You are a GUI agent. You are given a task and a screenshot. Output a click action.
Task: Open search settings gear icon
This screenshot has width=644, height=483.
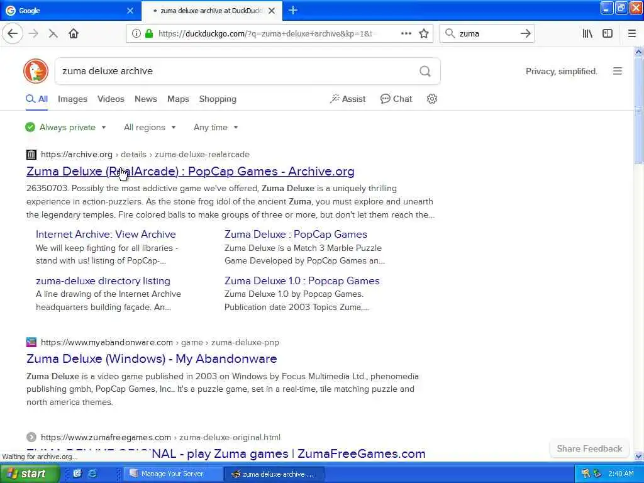(x=431, y=99)
